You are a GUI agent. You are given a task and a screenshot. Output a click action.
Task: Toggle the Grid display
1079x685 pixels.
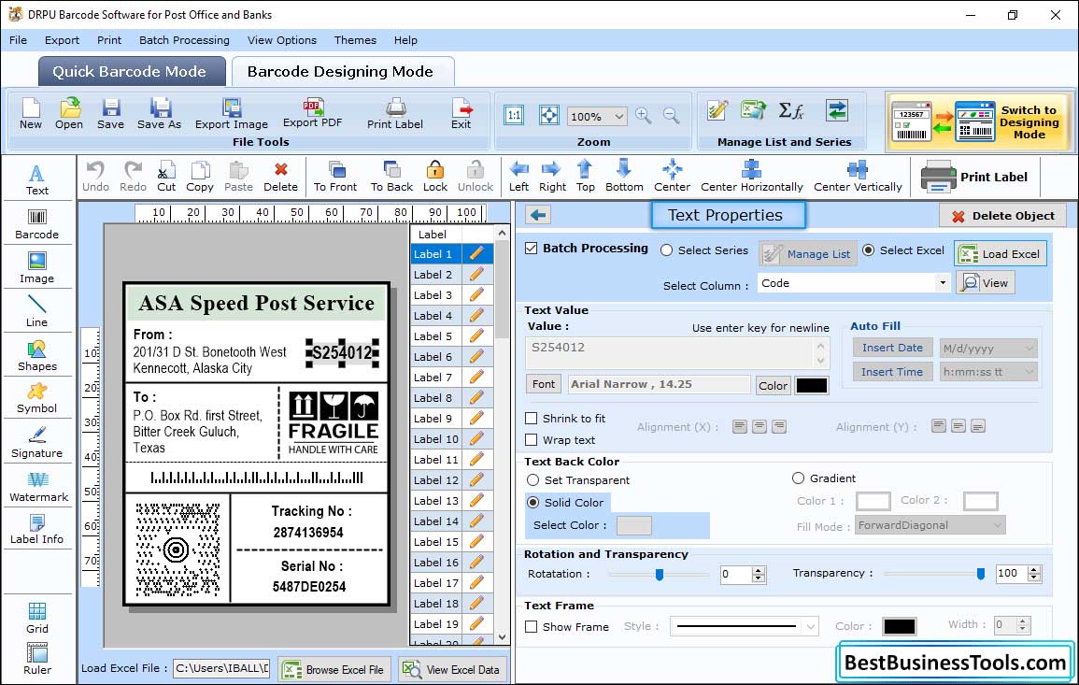(x=37, y=618)
